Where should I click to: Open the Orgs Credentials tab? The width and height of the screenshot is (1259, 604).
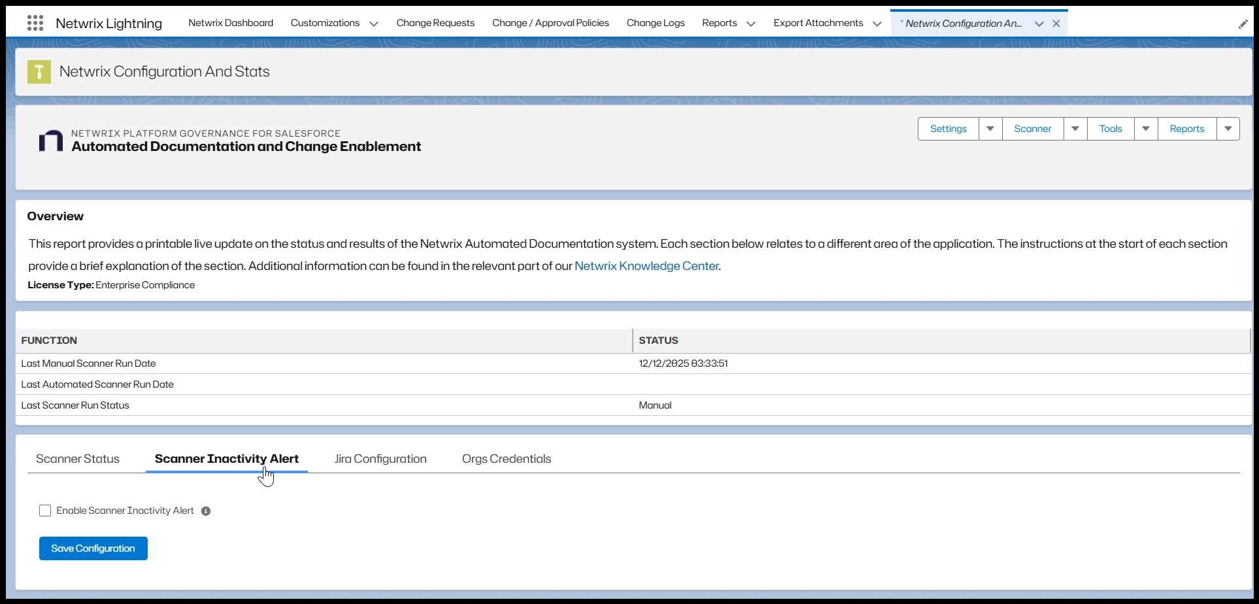tap(507, 459)
